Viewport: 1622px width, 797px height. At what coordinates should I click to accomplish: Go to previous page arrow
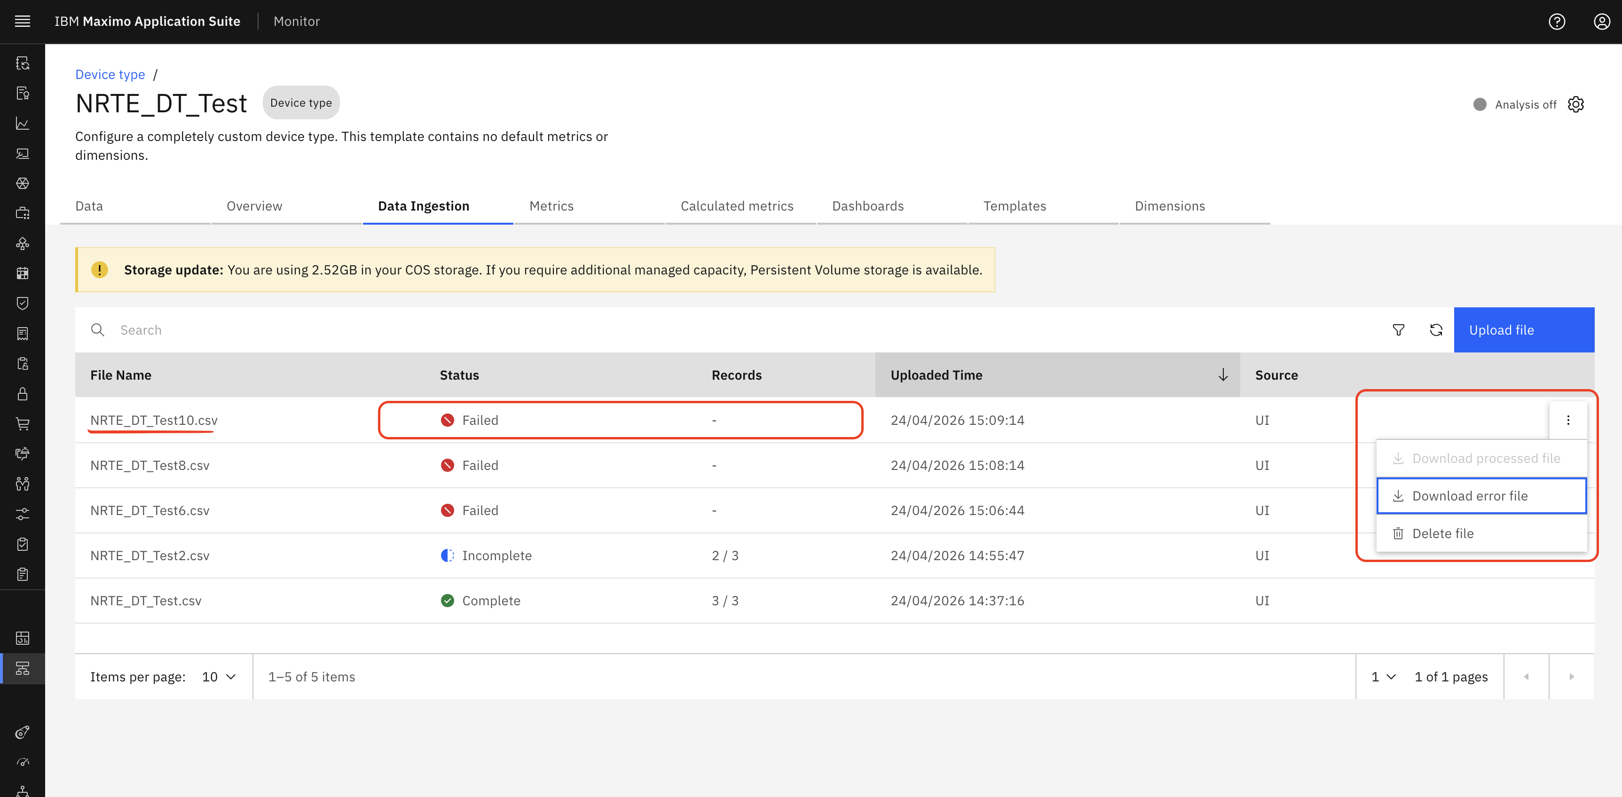(1526, 677)
